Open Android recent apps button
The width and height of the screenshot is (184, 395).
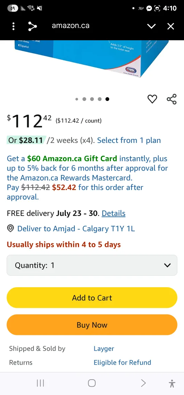[x=40, y=383]
